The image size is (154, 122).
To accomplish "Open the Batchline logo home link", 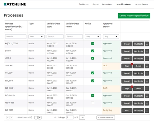I will 15,4.
